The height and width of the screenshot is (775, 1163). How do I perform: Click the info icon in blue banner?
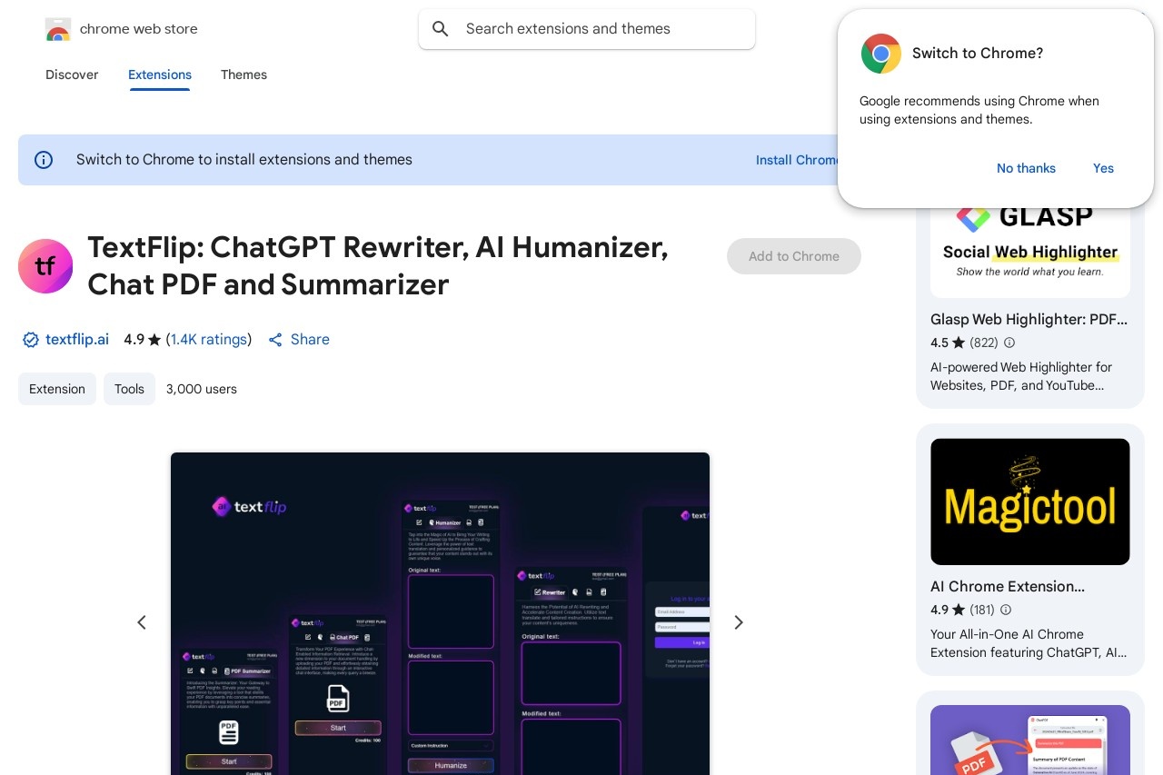(44, 160)
